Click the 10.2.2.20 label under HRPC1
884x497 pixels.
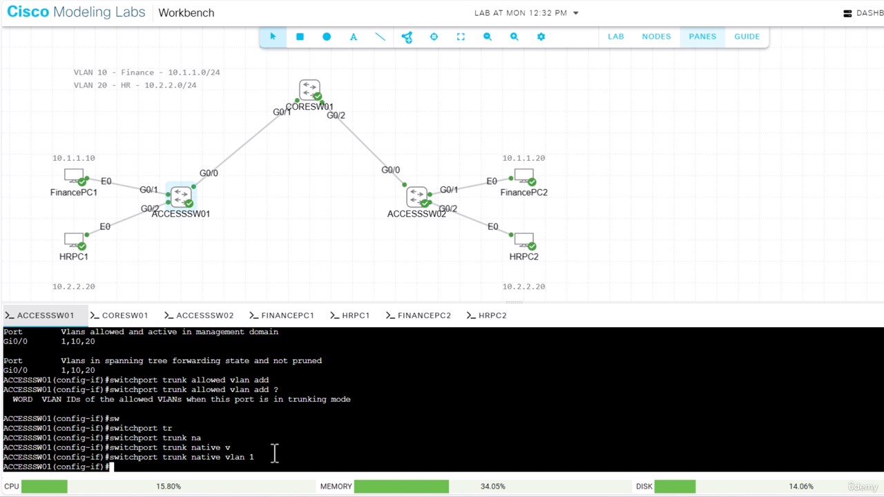click(74, 286)
